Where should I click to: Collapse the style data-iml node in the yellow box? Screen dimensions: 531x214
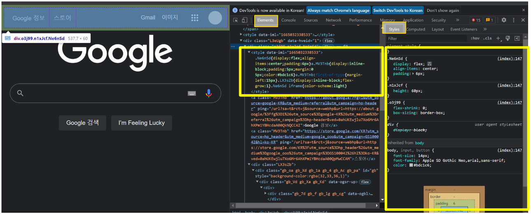pyautogui.click(x=249, y=53)
